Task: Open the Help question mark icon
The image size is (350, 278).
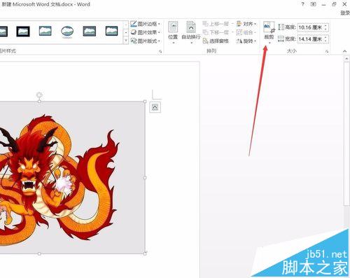Action: pyautogui.click(x=302, y=4)
